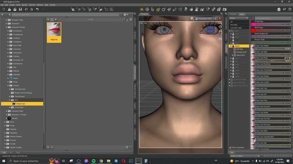
Task: Click the Unique Lips Princess morph label
Action: 263,125
